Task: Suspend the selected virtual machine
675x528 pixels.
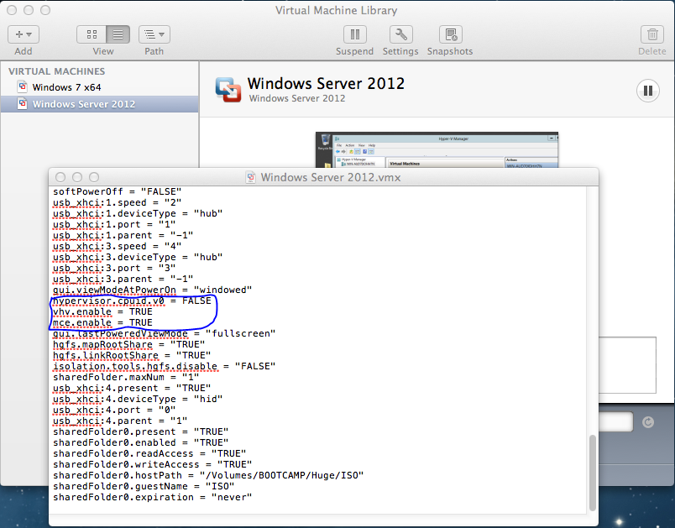Action: [355, 34]
